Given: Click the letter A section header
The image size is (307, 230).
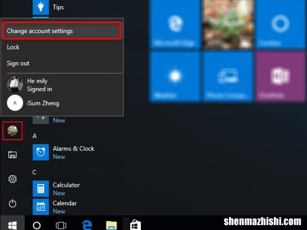Looking at the screenshot, I should (x=35, y=136).
